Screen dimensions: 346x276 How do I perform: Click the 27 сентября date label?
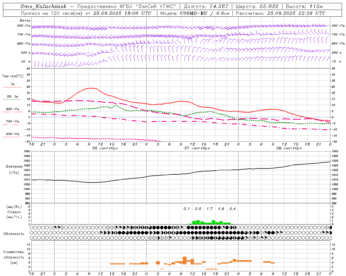[x=197, y=148]
